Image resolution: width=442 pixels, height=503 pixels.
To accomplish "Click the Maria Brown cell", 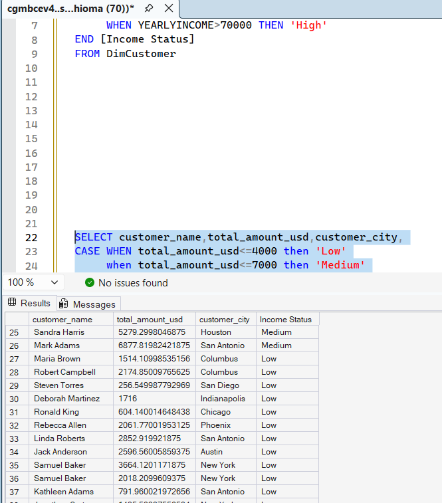I will [x=71, y=359].
